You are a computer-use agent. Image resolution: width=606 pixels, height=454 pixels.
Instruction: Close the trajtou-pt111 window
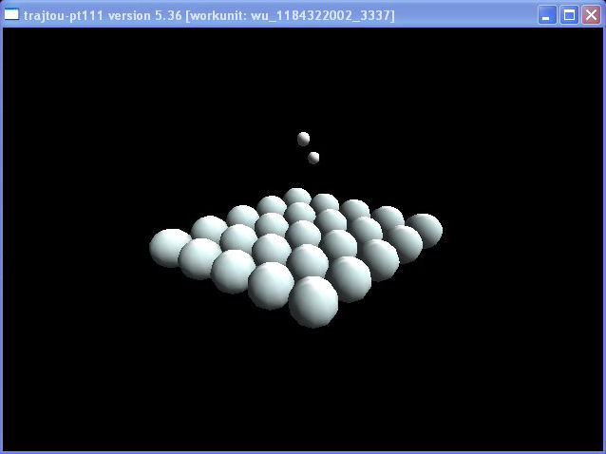pyautogui.click(x=590, y=14)
